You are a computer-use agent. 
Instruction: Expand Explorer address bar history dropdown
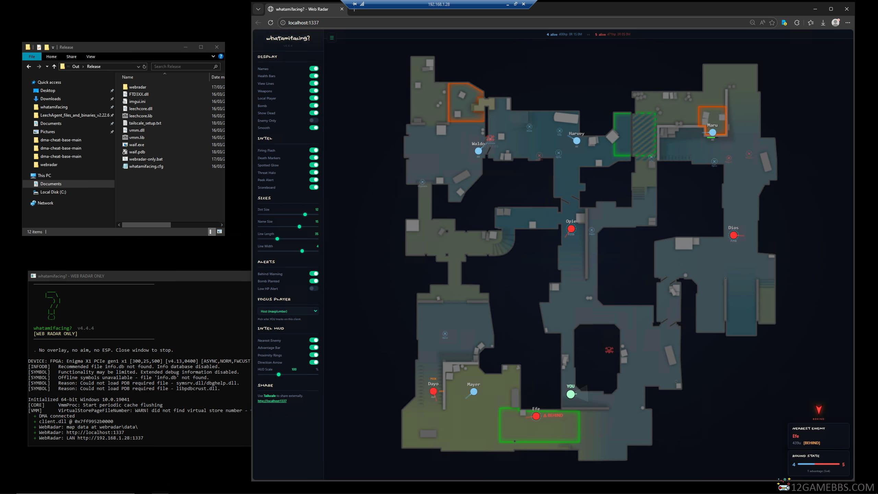click(138, 67)
